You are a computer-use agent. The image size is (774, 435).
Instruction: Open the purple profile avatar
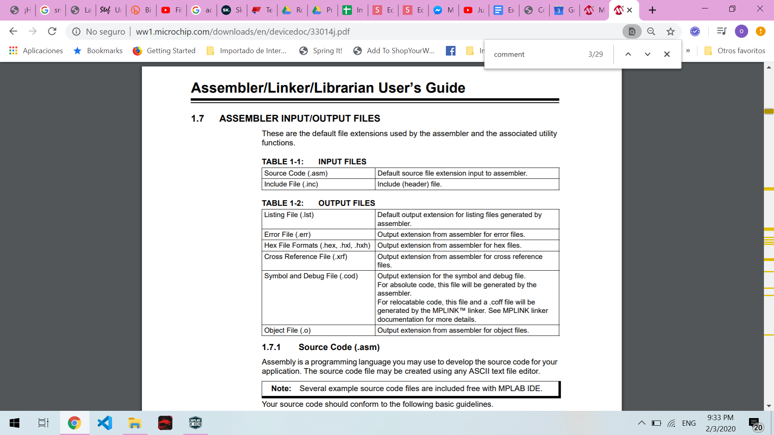click(x=741, y=31)
